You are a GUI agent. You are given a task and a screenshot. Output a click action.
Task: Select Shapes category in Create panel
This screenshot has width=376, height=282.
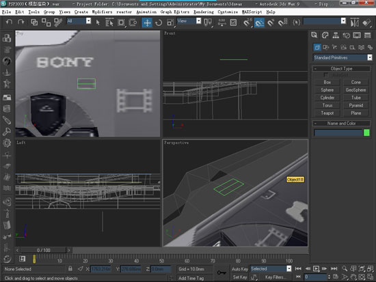coord(325,47)
